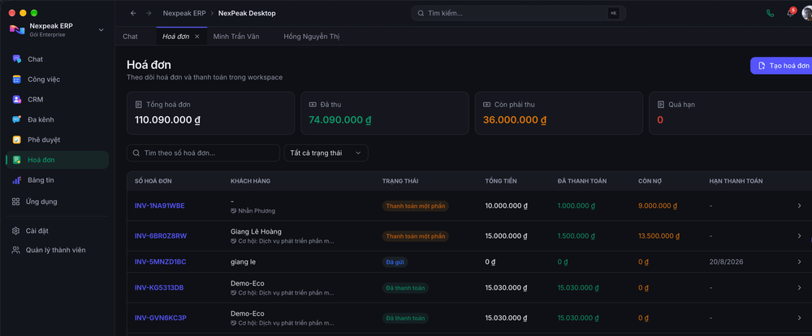The width and height of the screenshot is (812, 336).
Task: Select Hoá đơn in the sidebar
Action: point(57,160)
